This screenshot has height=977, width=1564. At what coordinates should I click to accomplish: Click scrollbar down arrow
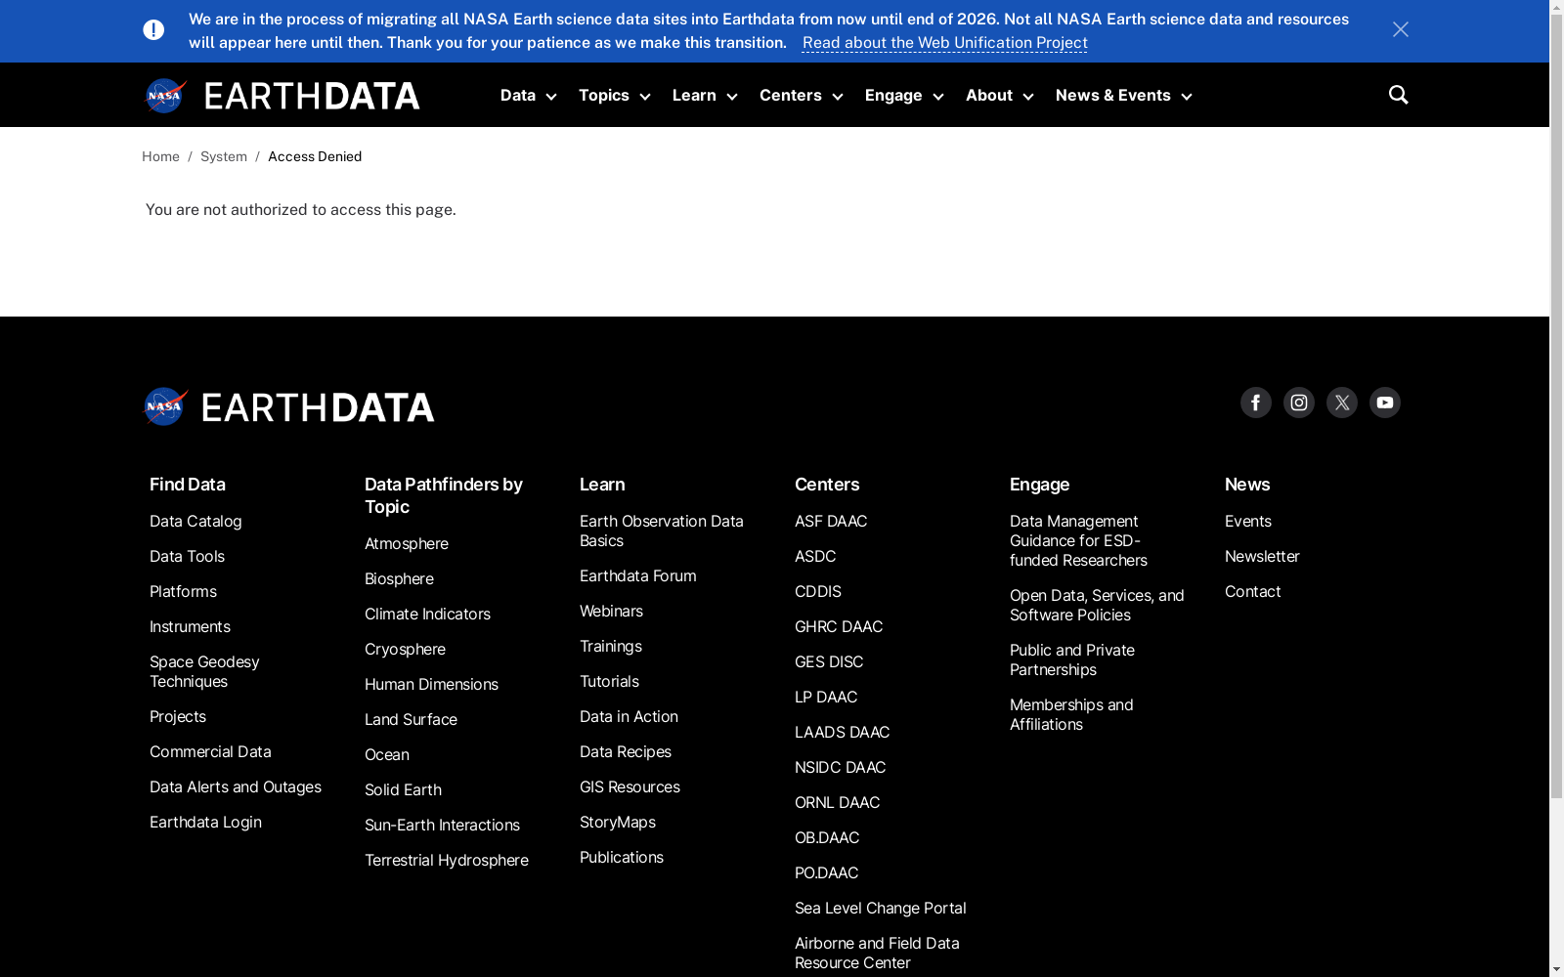click(x=1556, y=969)
